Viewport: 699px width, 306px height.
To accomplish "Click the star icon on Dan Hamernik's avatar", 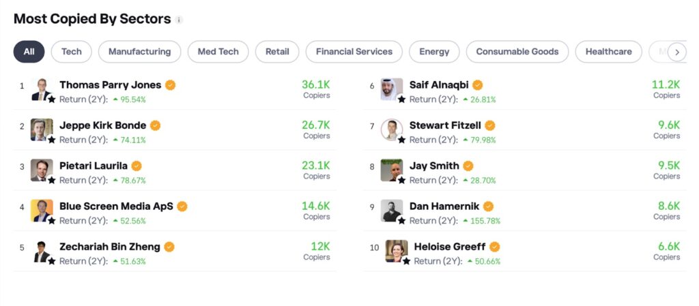I will coord(402,220).
